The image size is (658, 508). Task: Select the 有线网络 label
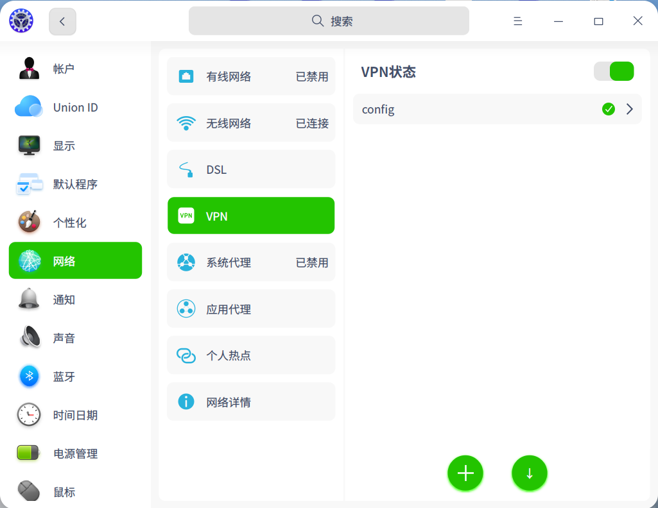point(229,77)
